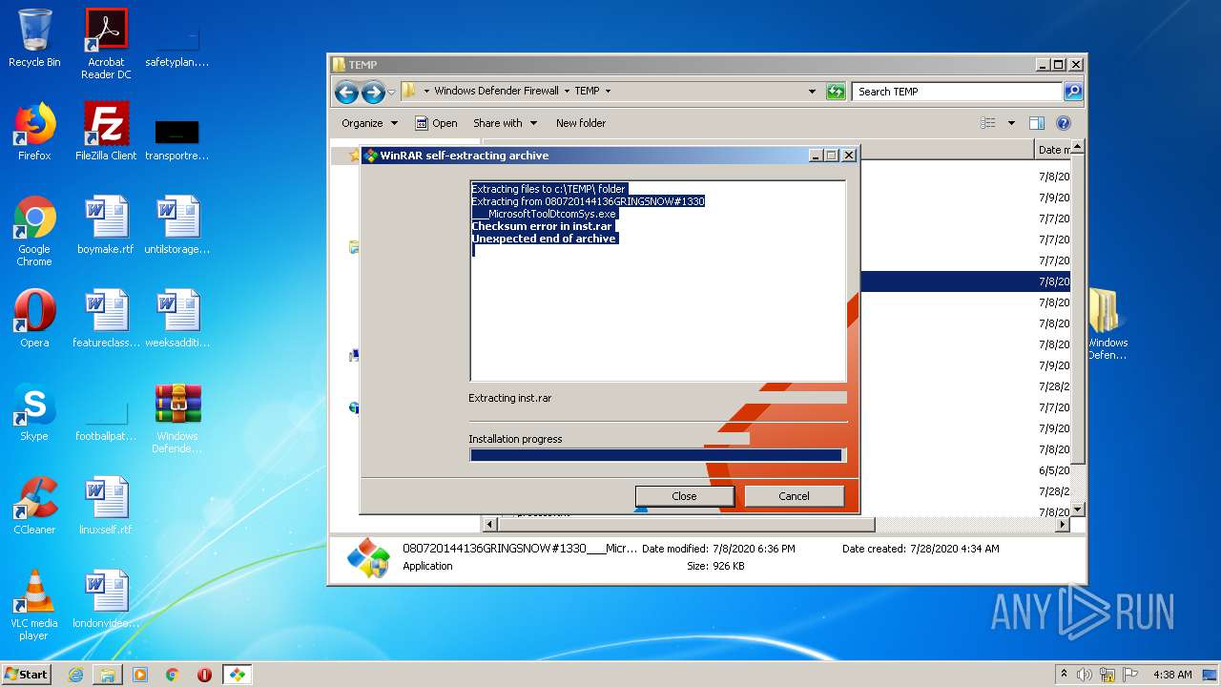Image resolution: width=1221 pixels, height=687 pixels.
Task: Open Opera from taskbar
Action: 204,675
